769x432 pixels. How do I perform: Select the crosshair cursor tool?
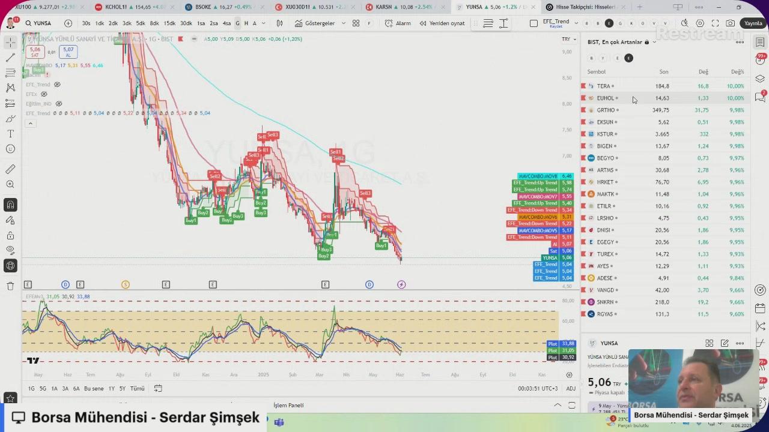point(10,43)
